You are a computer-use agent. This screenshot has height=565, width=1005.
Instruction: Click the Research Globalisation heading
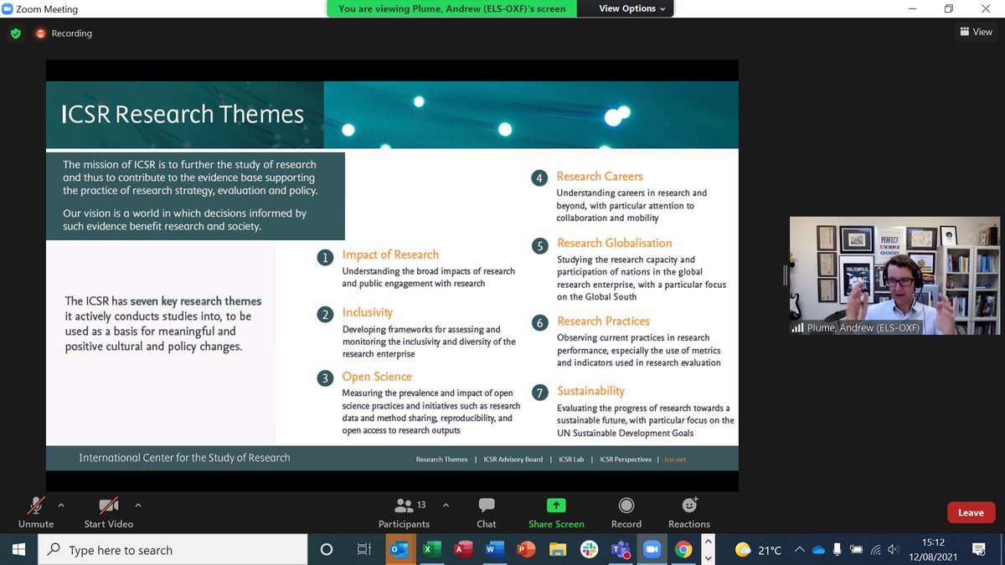tap(614, 243)
